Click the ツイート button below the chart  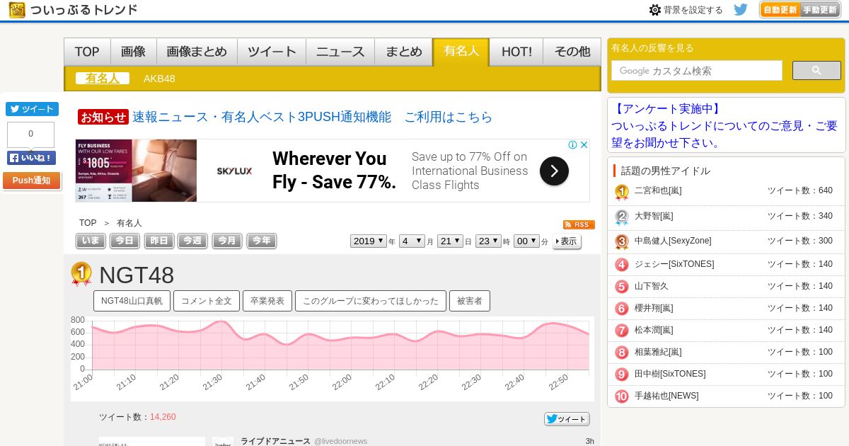(x=567, y=419)
